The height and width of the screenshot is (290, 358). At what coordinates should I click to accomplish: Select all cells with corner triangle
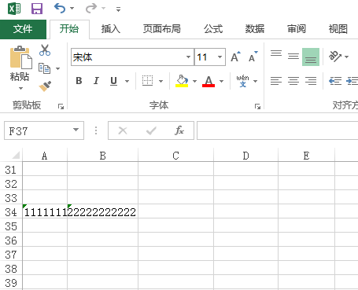(16, 156)
